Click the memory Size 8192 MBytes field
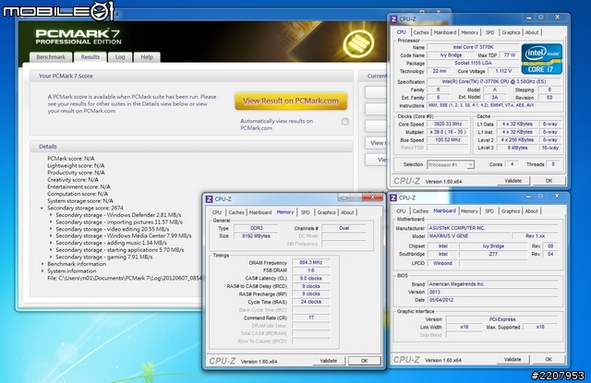 (x=256, y=236)
